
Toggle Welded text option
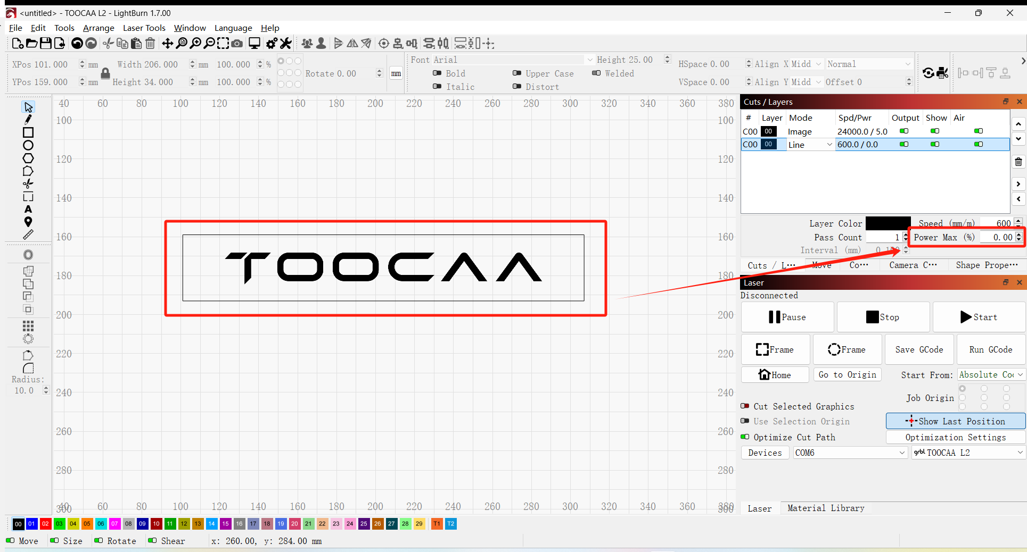(596, 73)
